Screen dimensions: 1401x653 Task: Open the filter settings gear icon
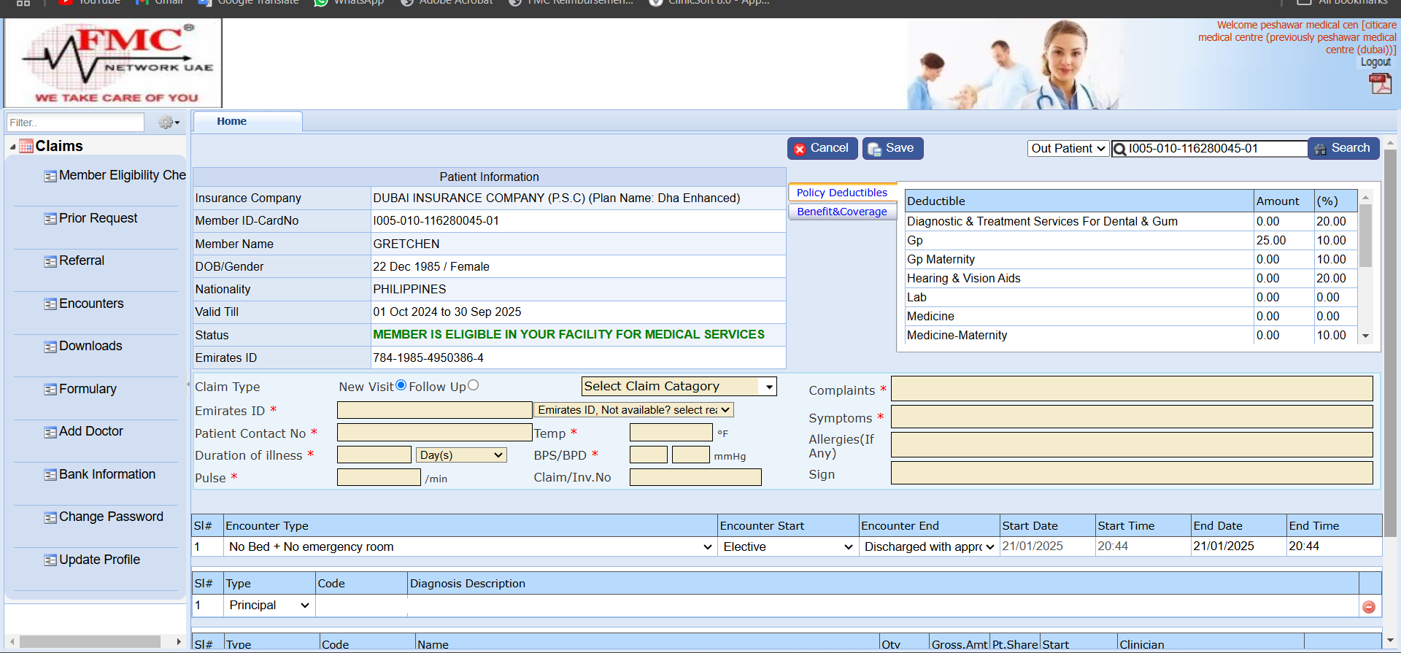(168, 123)
